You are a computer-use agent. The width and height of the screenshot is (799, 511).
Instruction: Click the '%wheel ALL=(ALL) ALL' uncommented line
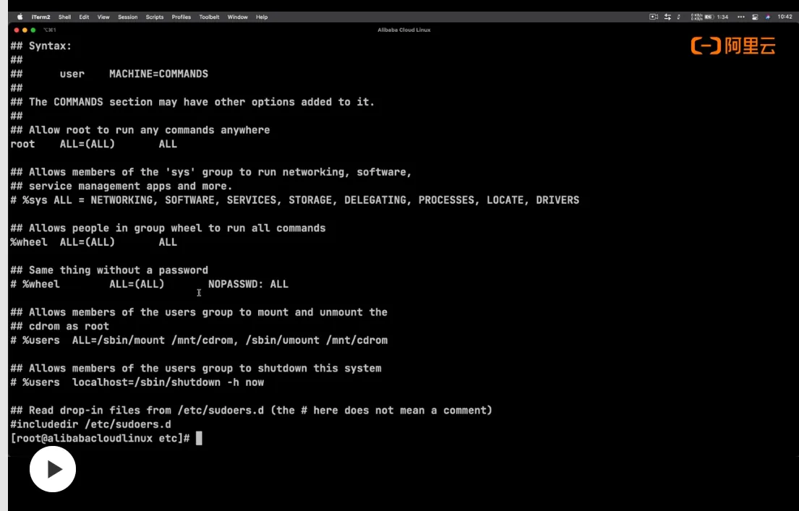94,242
